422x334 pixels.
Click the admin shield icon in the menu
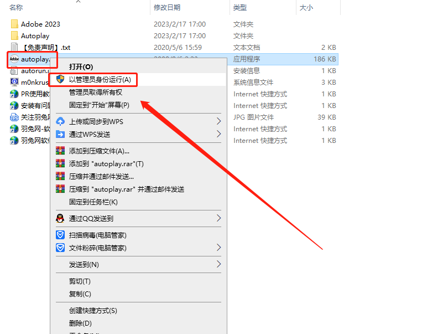pos(60,79)
